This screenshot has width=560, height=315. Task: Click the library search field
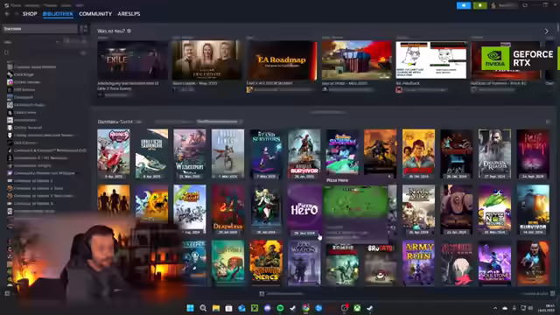[39, 29]
